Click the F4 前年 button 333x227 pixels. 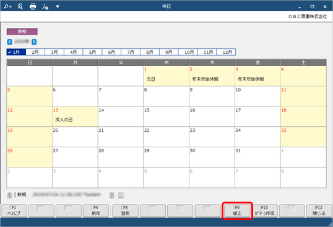coord(96,211)
